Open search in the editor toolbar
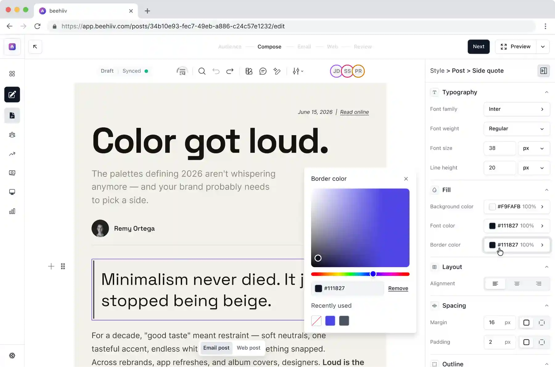 point(202,71)
